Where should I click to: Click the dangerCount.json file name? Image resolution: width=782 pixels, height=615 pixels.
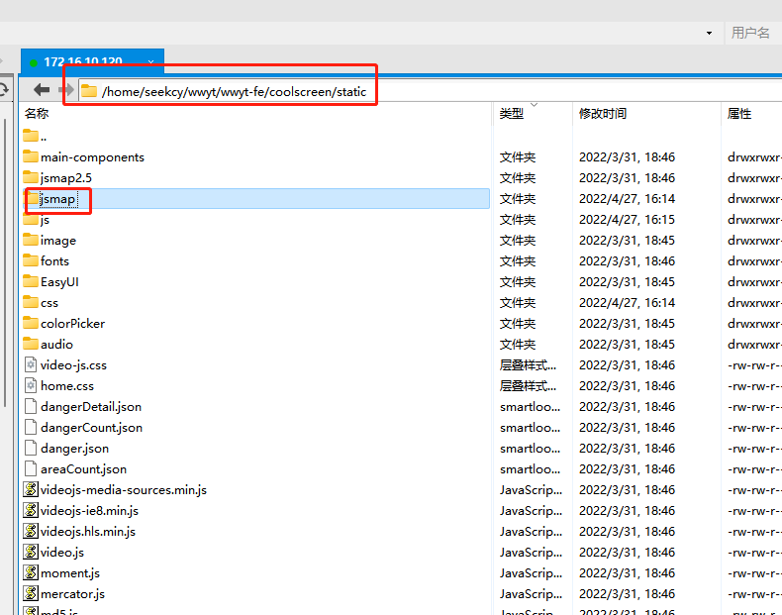click(x=91, y=428)
